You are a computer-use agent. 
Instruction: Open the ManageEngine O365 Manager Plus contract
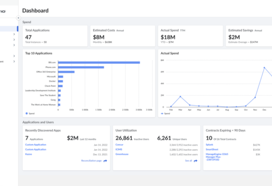[x=217, y=157]
